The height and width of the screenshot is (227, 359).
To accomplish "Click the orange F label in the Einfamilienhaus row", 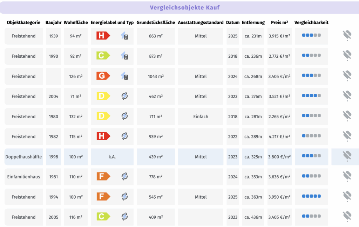I will pos(103,176).
